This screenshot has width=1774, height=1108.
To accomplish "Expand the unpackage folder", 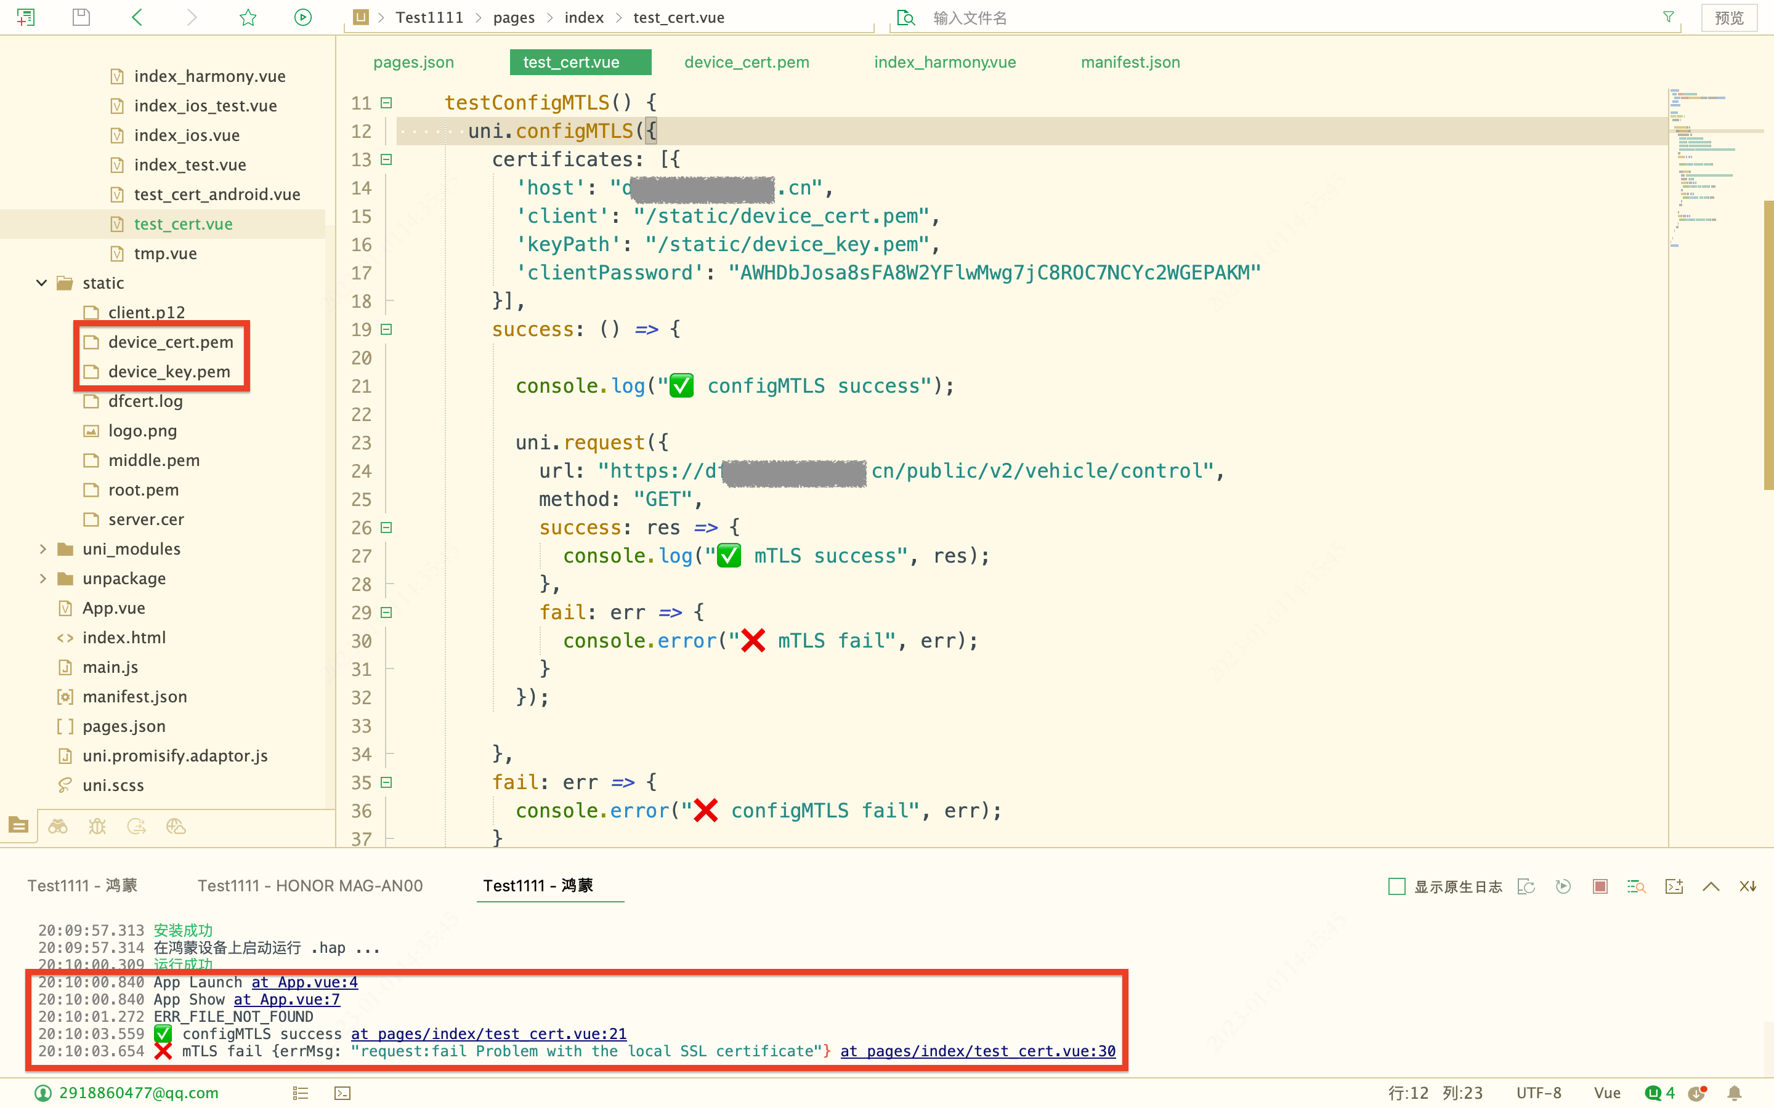I will click(x=42, y=578).
